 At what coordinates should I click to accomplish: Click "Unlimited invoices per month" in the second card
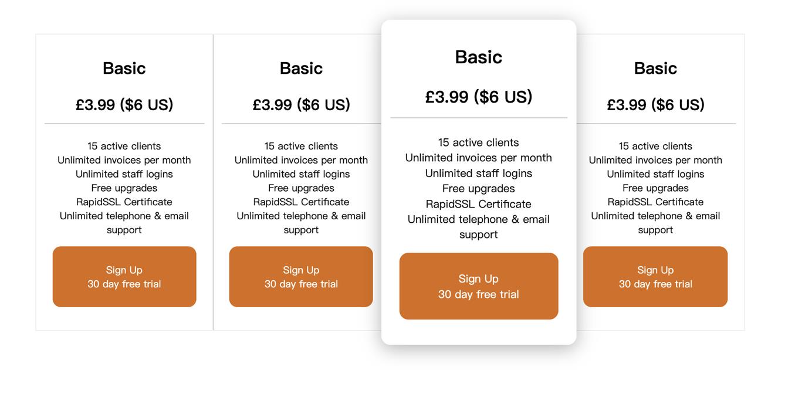[301, 160]
